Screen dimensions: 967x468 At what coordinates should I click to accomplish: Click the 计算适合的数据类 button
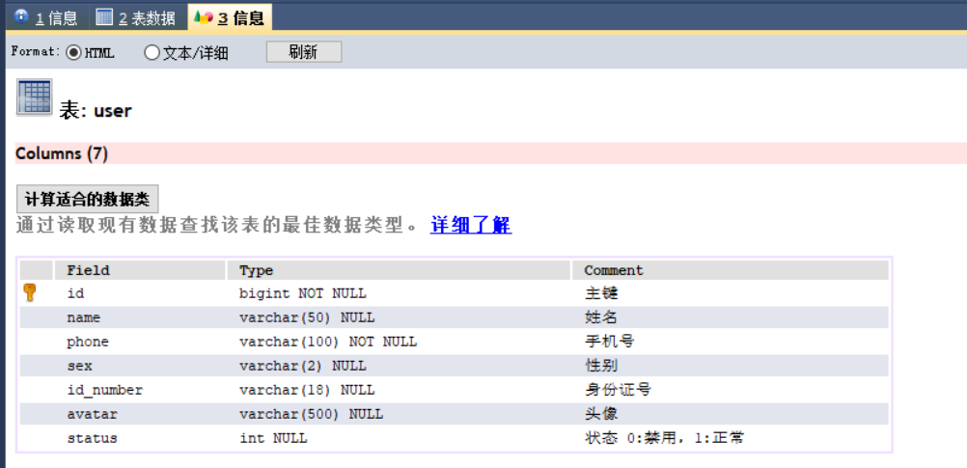[87, 199]
